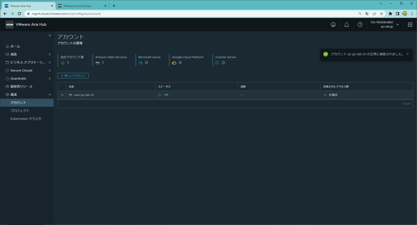Sort by the 名前 column header
The height and width of the screenshot is (225, 417).
point(71,86)
